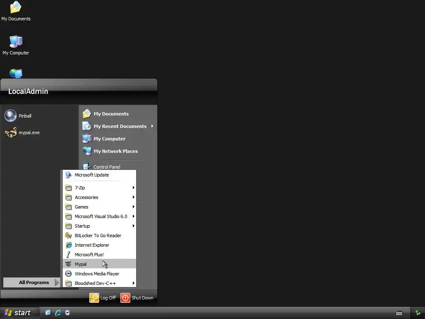The height and width of the screenshot is (319, 425).
Task: Open Internet Explorer from Quick Launch
Action: pyautogui.click(x=58, y=313)
